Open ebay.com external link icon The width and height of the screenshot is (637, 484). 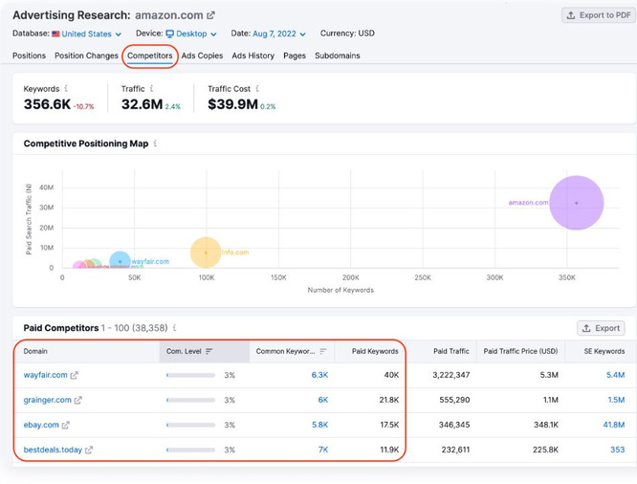65,425
